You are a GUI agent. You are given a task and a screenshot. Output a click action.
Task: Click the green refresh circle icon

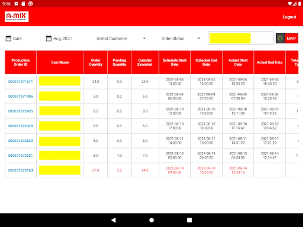tap(280, 38)
